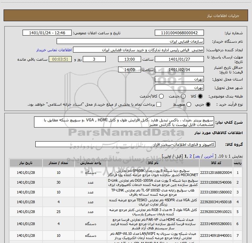
Task: Click item code 2233120082540006
Action: 216,182
